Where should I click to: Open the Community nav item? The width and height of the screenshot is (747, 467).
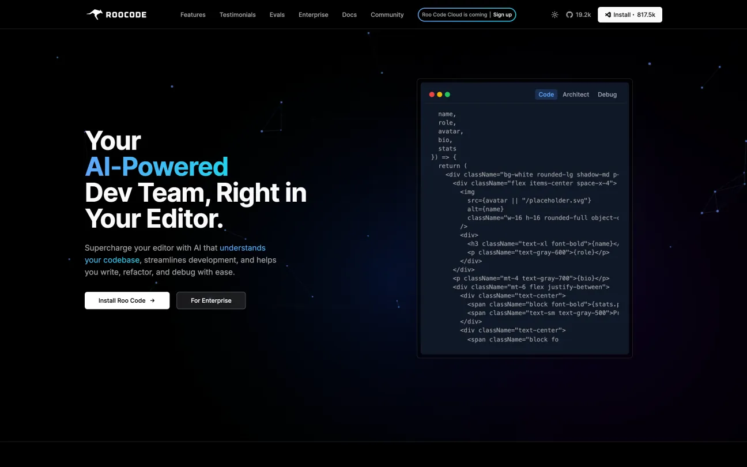[x=387, y=15]
